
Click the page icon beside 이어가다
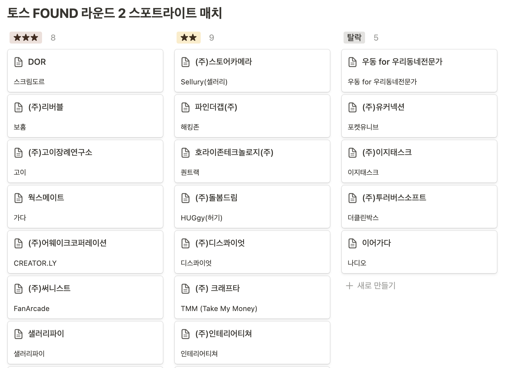[x=353, y=243]
